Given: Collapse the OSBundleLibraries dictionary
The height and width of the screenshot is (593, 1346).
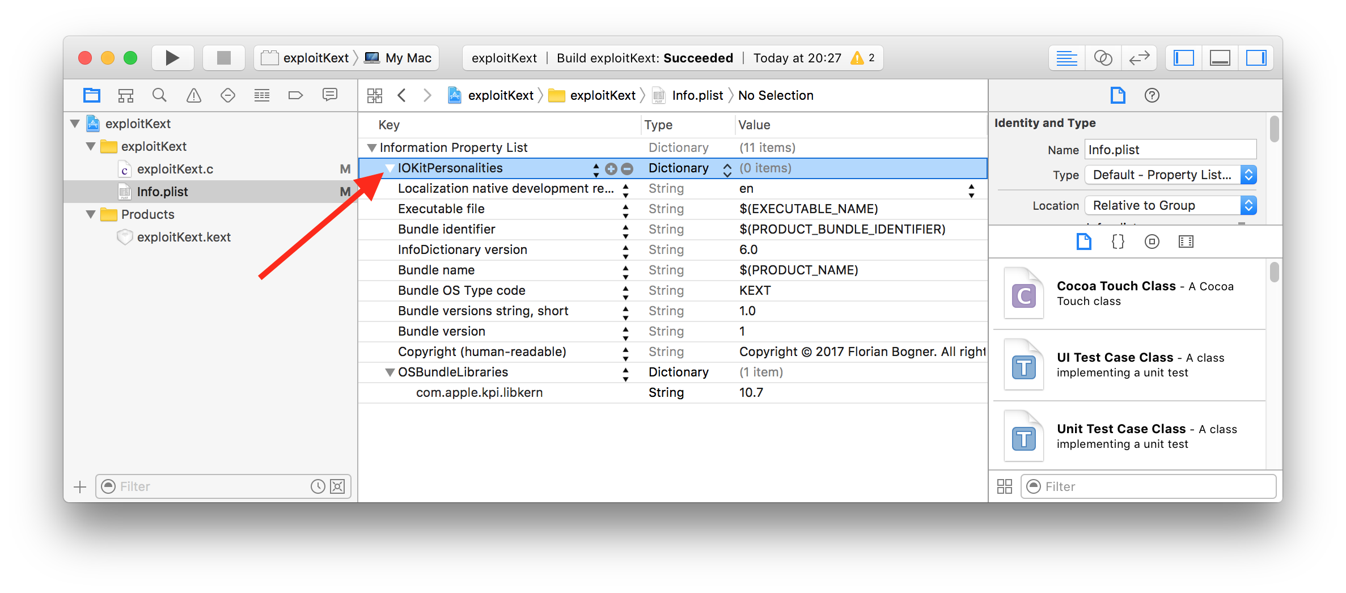Looking at the screenshot, I should point(390,372).
